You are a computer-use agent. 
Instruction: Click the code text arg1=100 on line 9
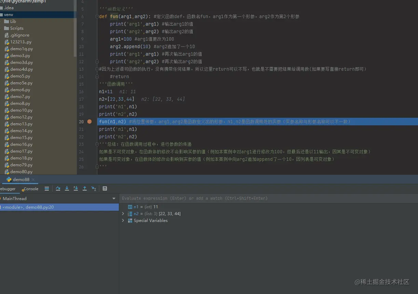pos(121,39)
